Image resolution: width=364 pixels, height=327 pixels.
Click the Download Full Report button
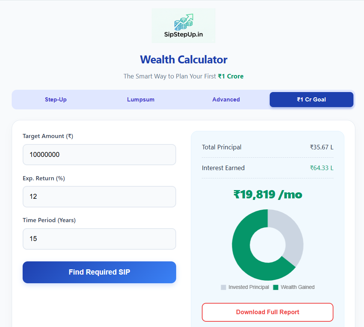tap(267, 312)
